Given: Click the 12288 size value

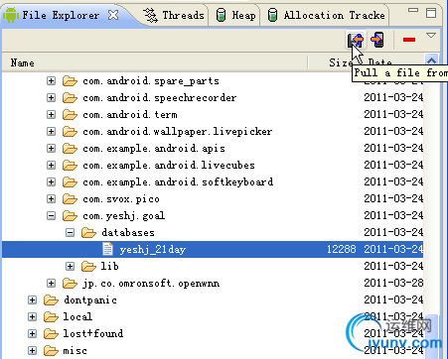Looking at the screenshot, I should pyautogui.click(x=342, y=249).
